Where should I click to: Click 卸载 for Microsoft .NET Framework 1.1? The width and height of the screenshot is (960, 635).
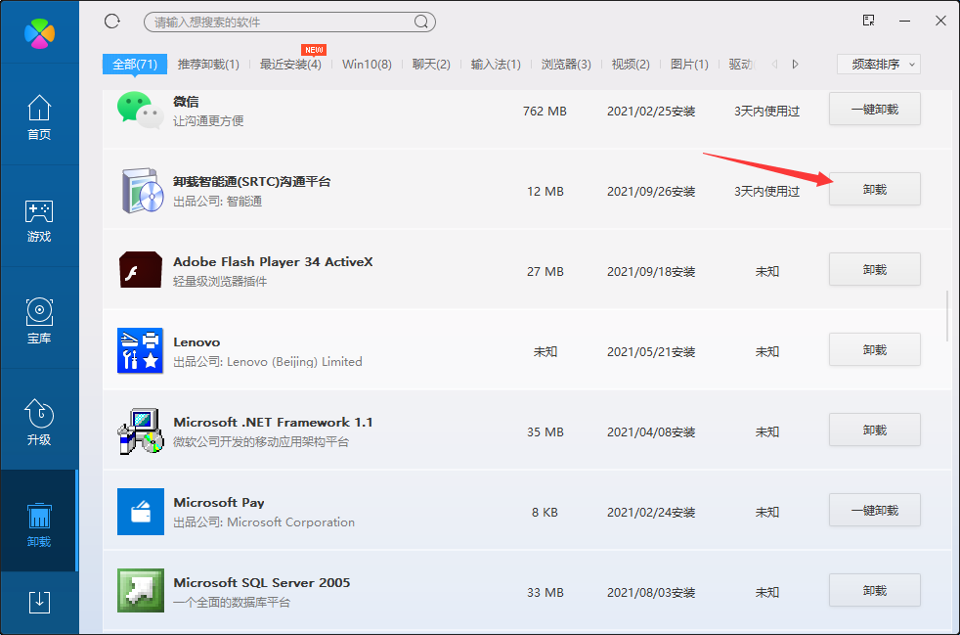click(874, 431)
